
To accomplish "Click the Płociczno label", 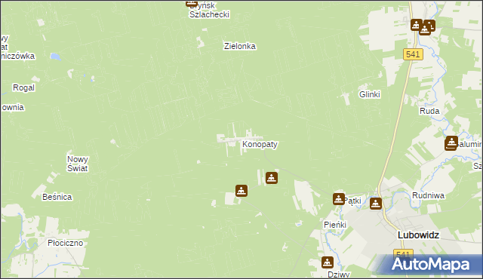I will pos(66,243).
